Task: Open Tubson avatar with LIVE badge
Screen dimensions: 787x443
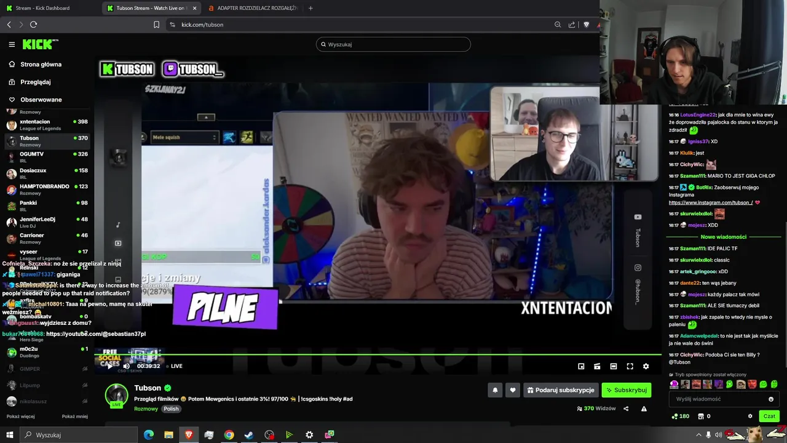Action: (116, 396)
